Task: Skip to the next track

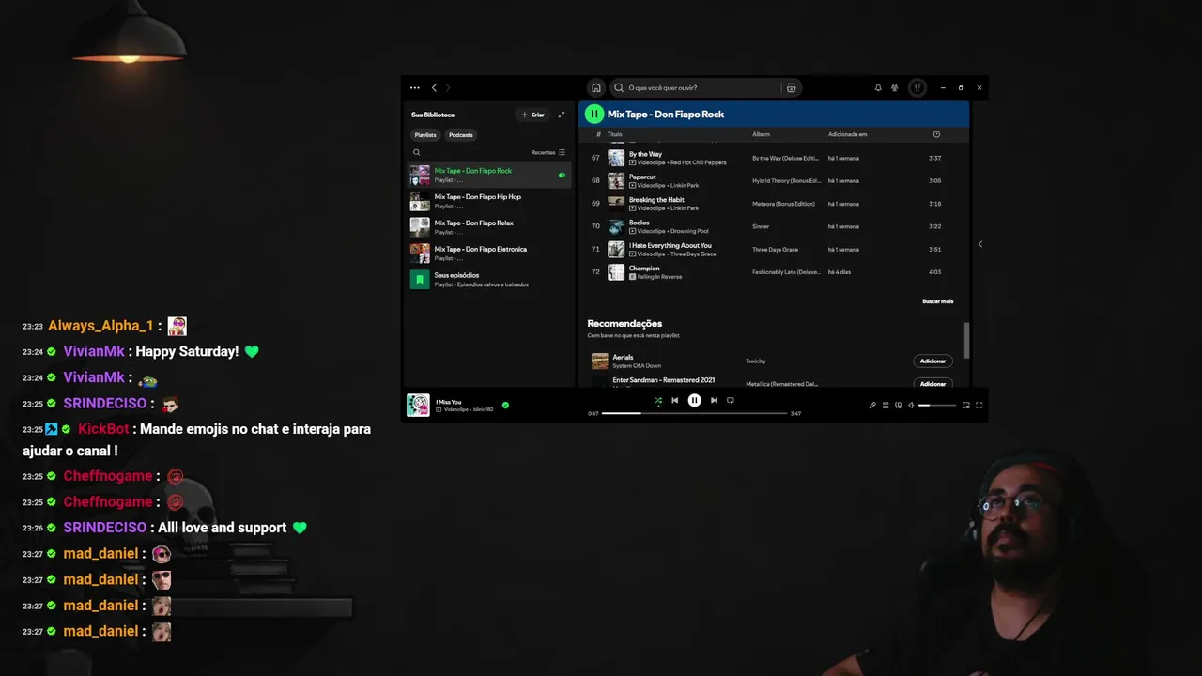Action: (x=714, y=400)
